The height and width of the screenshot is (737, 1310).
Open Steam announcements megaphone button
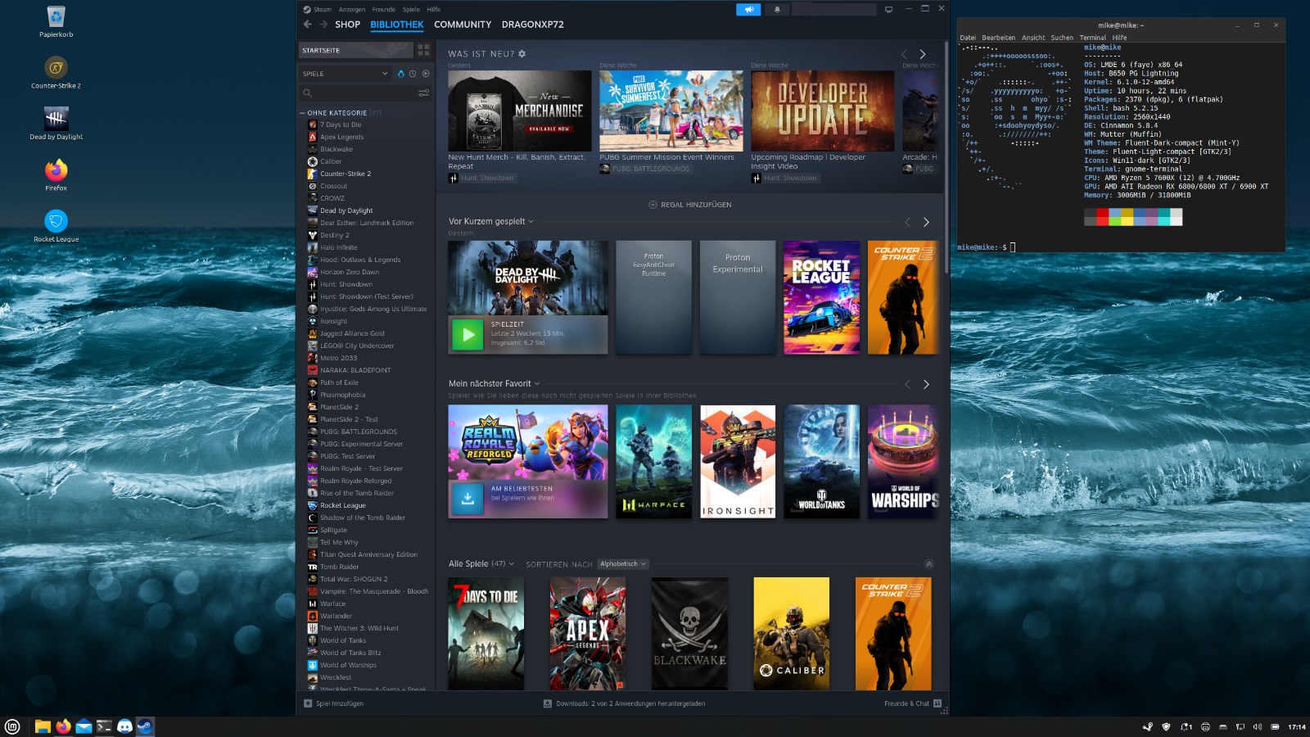[748, 10]
